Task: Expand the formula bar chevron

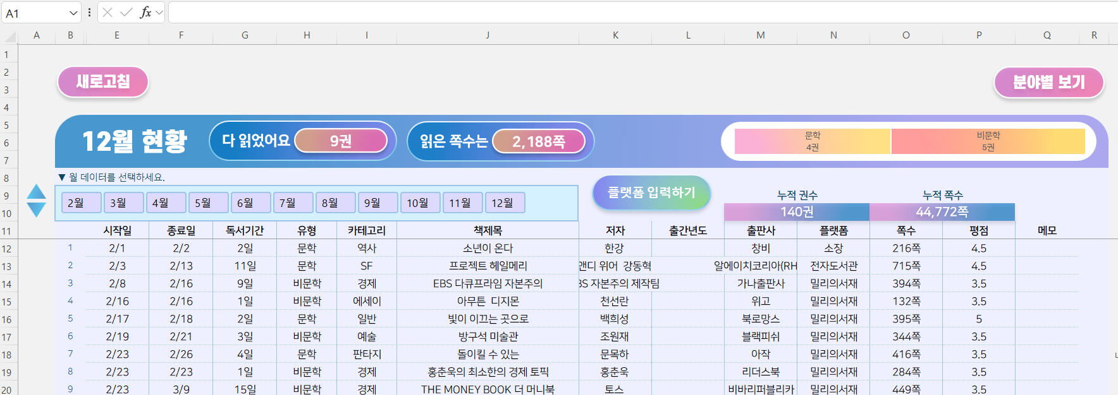Action: (159, 13)
